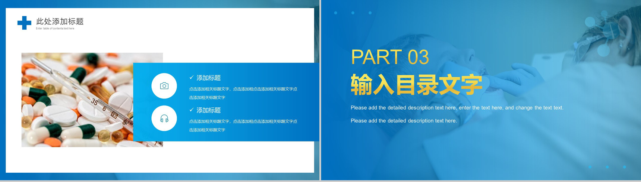641x182 pixels.
Task: Click the last dot at bottom-right of PART 03 slide
Action: point(625,167)
